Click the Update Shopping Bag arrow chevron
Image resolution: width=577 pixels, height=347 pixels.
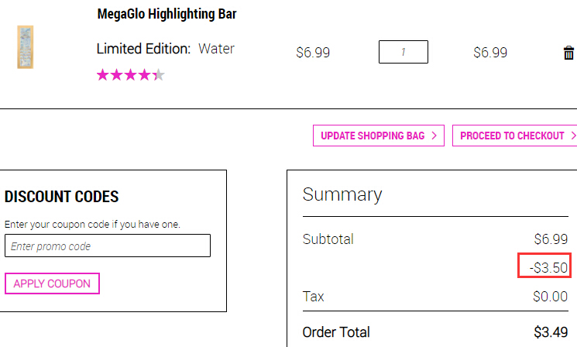434,136
